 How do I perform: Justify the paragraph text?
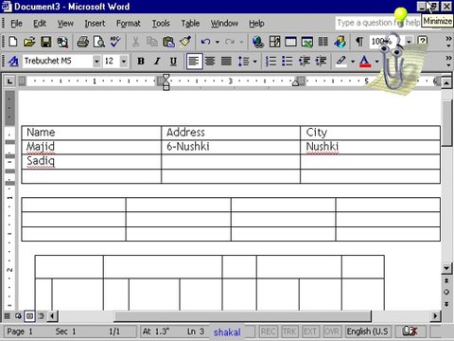[x=226, y=61]
